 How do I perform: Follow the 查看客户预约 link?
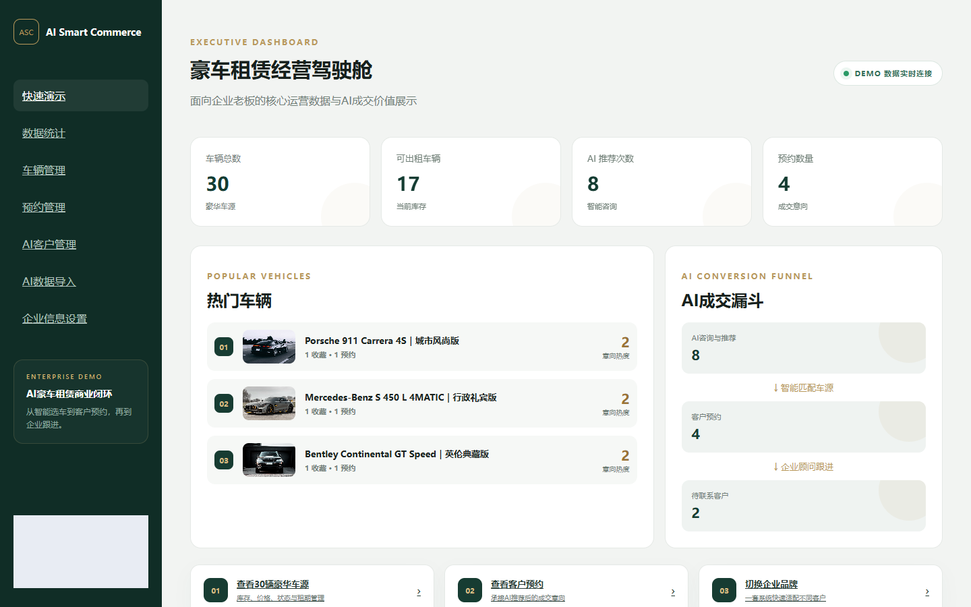click(517, 584)
